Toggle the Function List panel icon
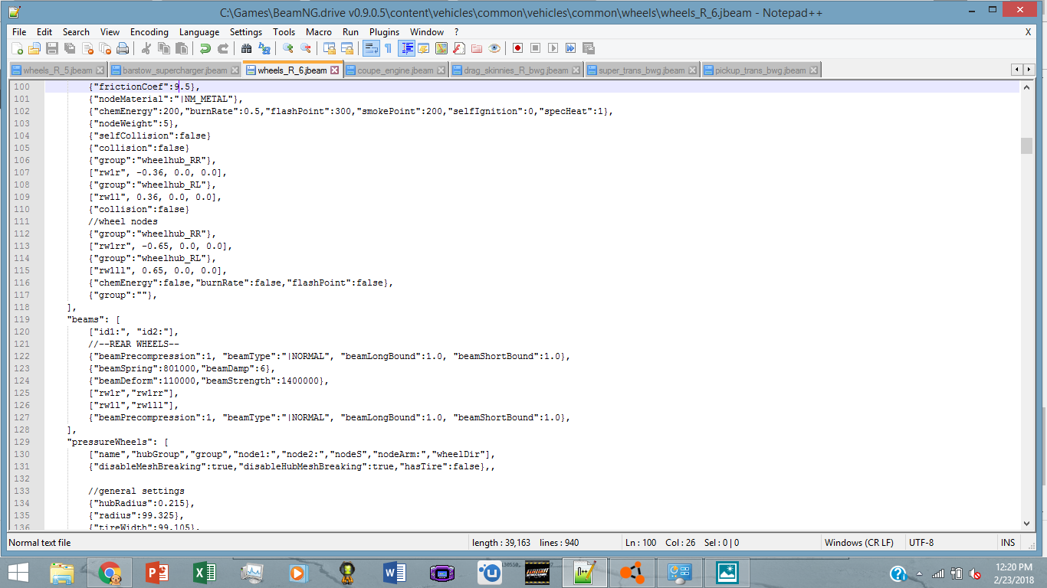1047x588 pixels. coord(459,48)
